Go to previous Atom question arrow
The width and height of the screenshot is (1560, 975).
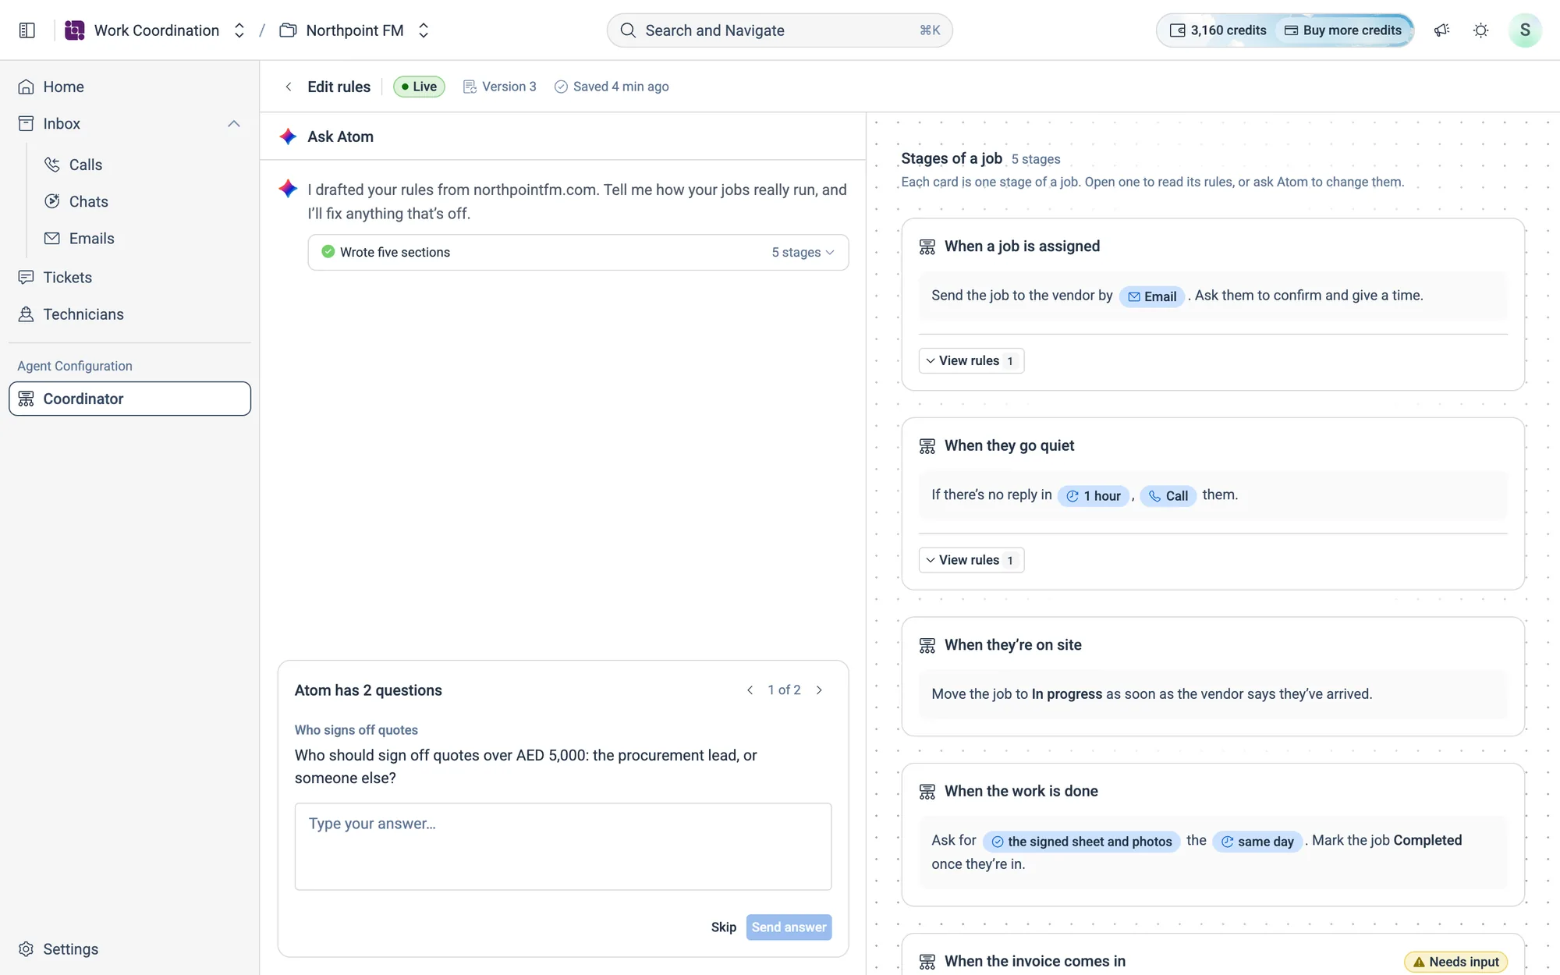point(750,690)
